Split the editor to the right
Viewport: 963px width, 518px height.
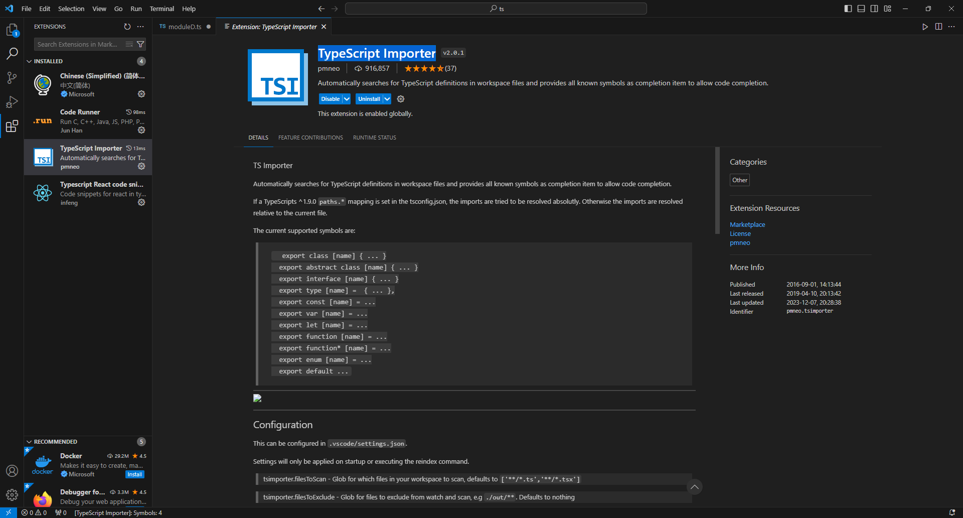[x=938, y=27]
